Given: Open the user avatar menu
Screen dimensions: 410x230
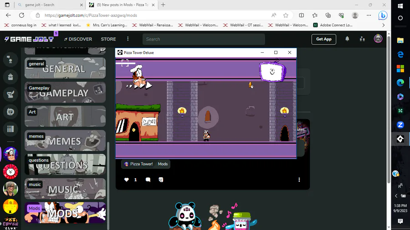Looking at the screenshot, I should (378, 39).
